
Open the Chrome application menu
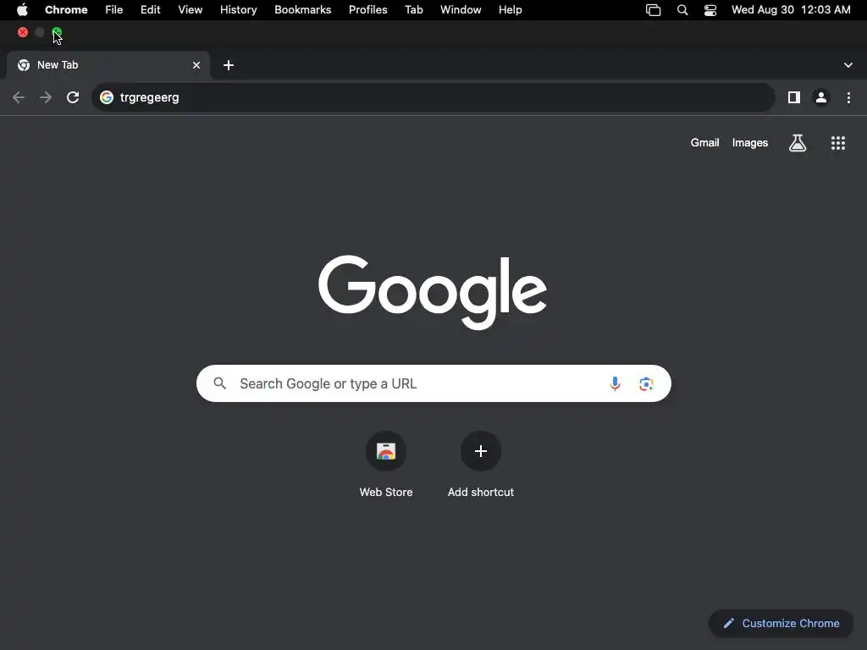66,10
